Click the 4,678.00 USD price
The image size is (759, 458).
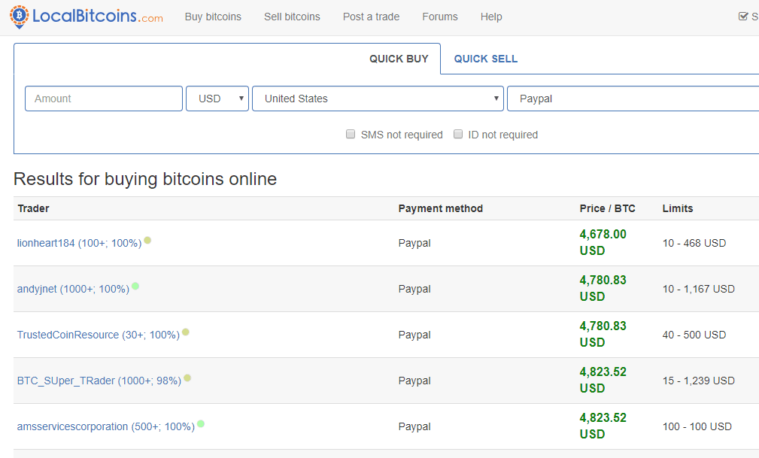point(603,243)
